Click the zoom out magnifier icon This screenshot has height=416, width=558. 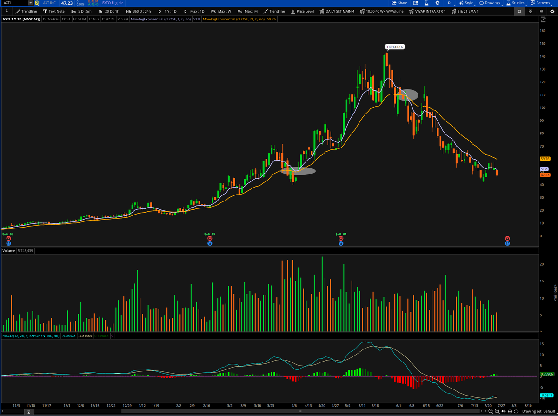(x=492, y=411)
